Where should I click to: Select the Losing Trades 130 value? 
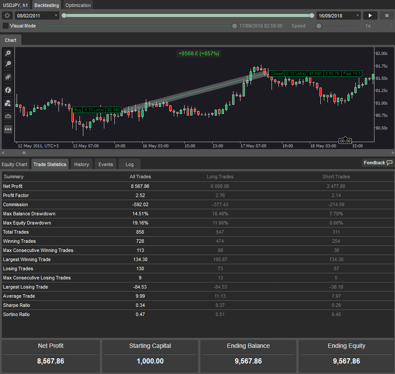tap(140, 269)
